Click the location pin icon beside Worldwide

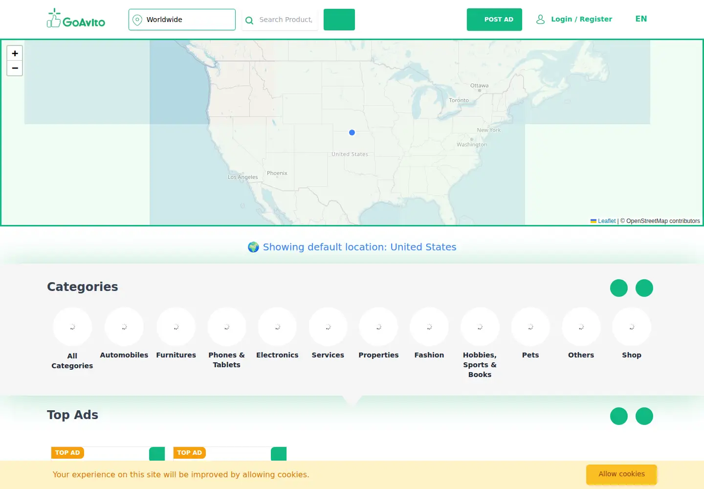pos(137,20)
